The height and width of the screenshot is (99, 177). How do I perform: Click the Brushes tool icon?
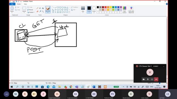(x=48, y=8)
